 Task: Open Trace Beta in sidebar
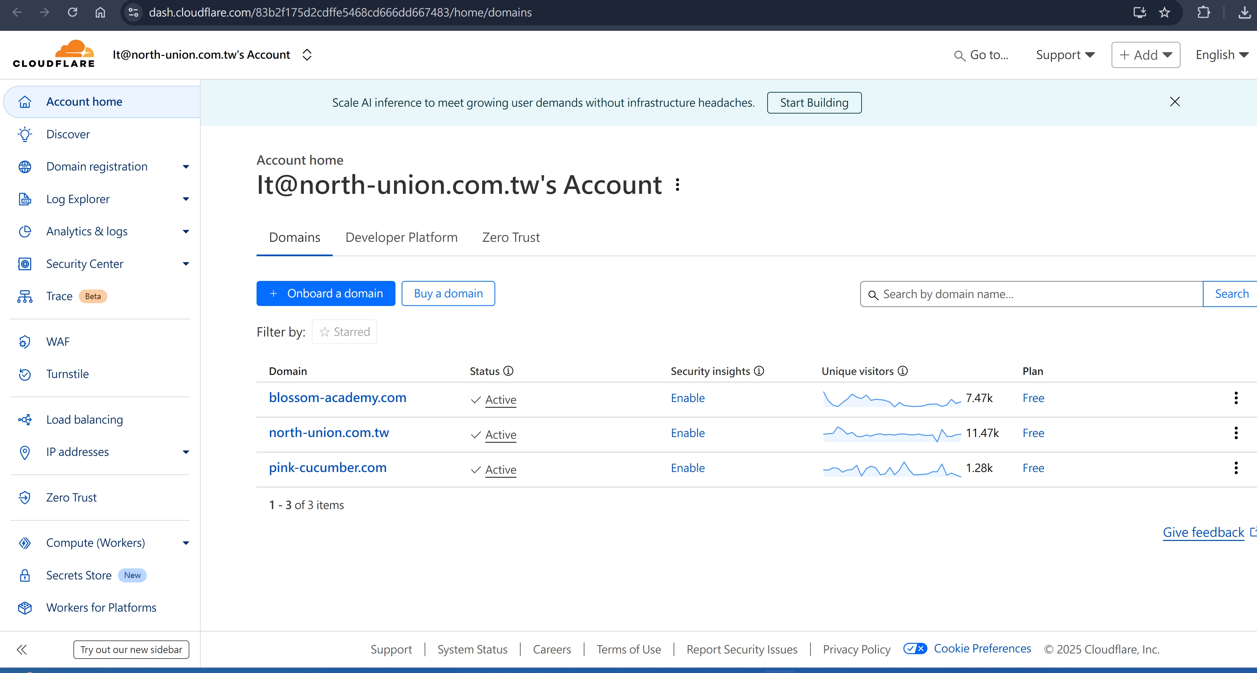[76, 296]
